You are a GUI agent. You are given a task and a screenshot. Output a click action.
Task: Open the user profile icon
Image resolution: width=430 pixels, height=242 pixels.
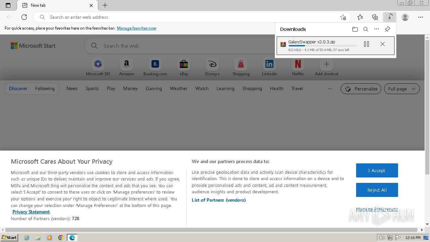point(405,17)
